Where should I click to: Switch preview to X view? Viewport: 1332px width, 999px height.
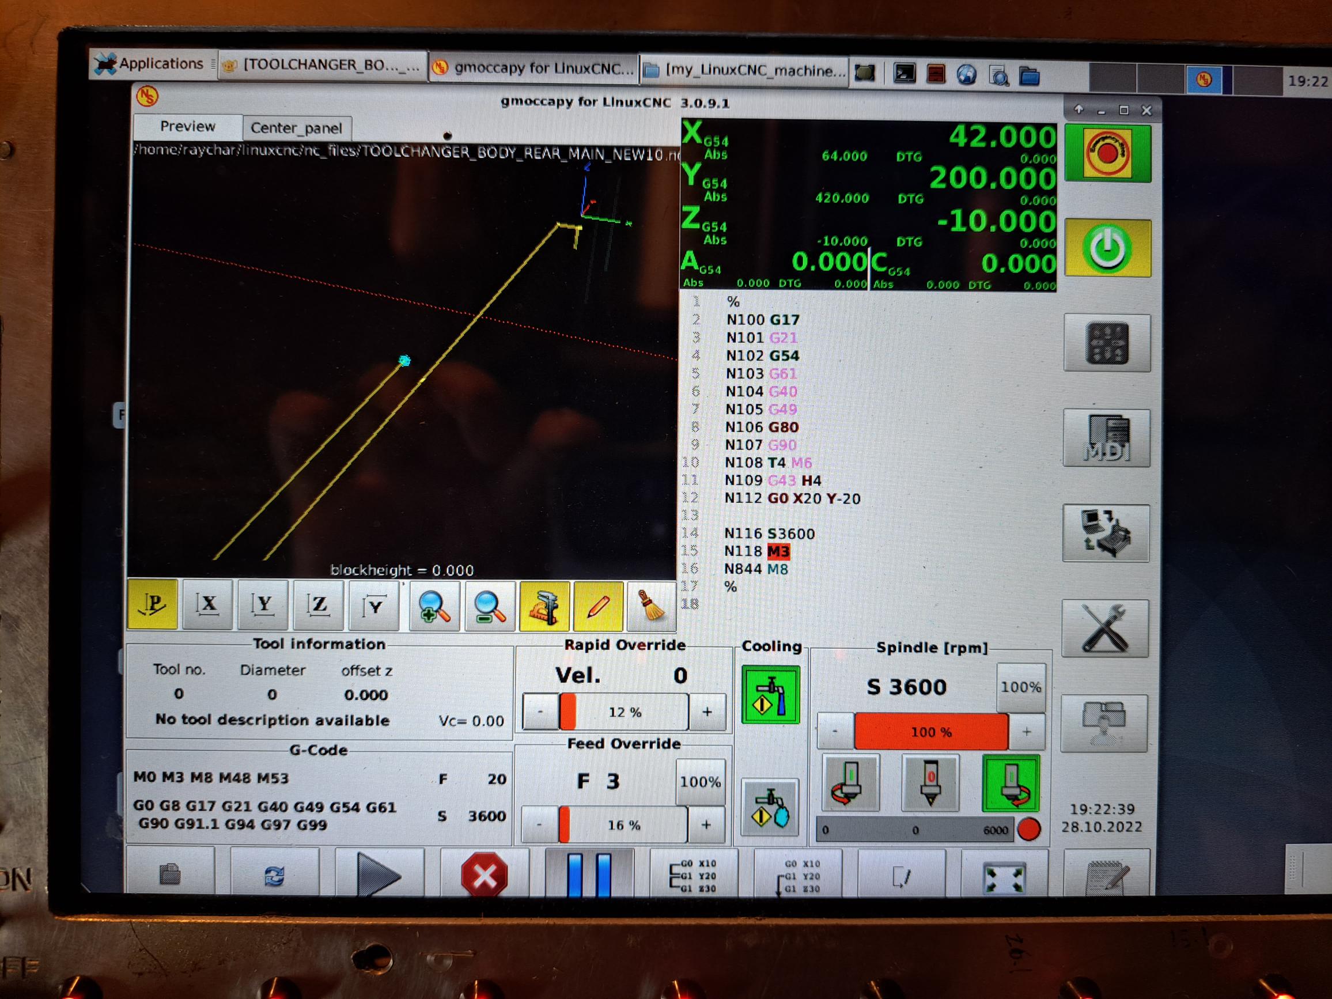[208, 605]
